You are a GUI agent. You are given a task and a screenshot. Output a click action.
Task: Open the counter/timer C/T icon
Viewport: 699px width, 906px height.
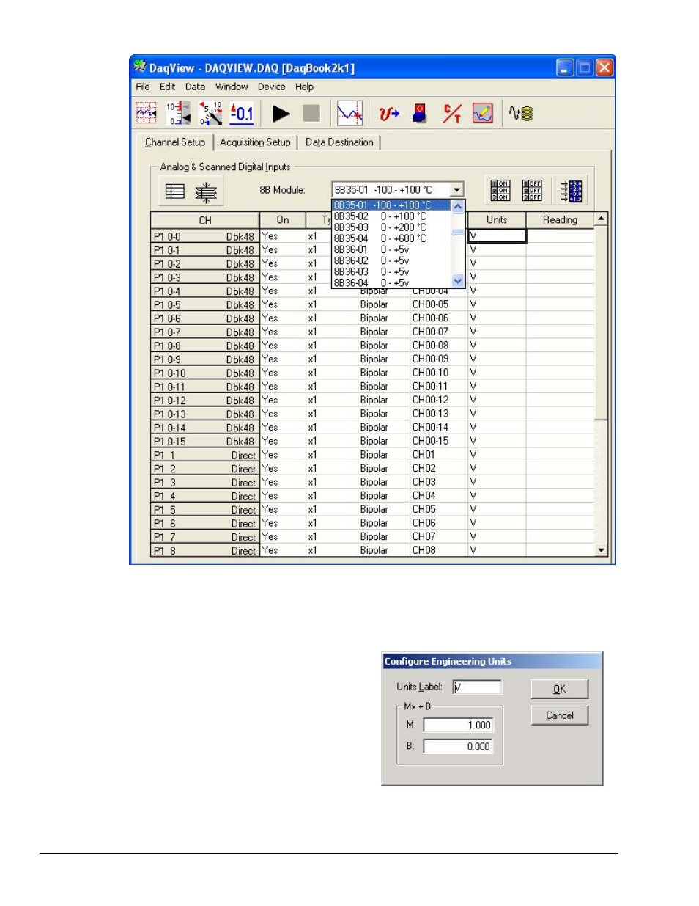(x=452, y=114)
